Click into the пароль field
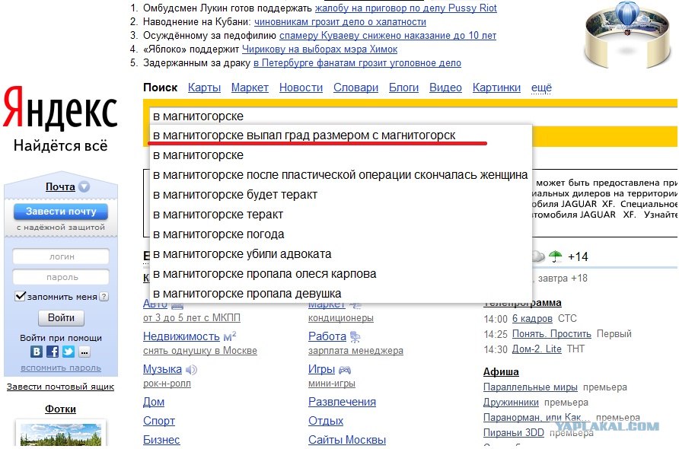This screenshot has height=449, width=679. point(61,277)
